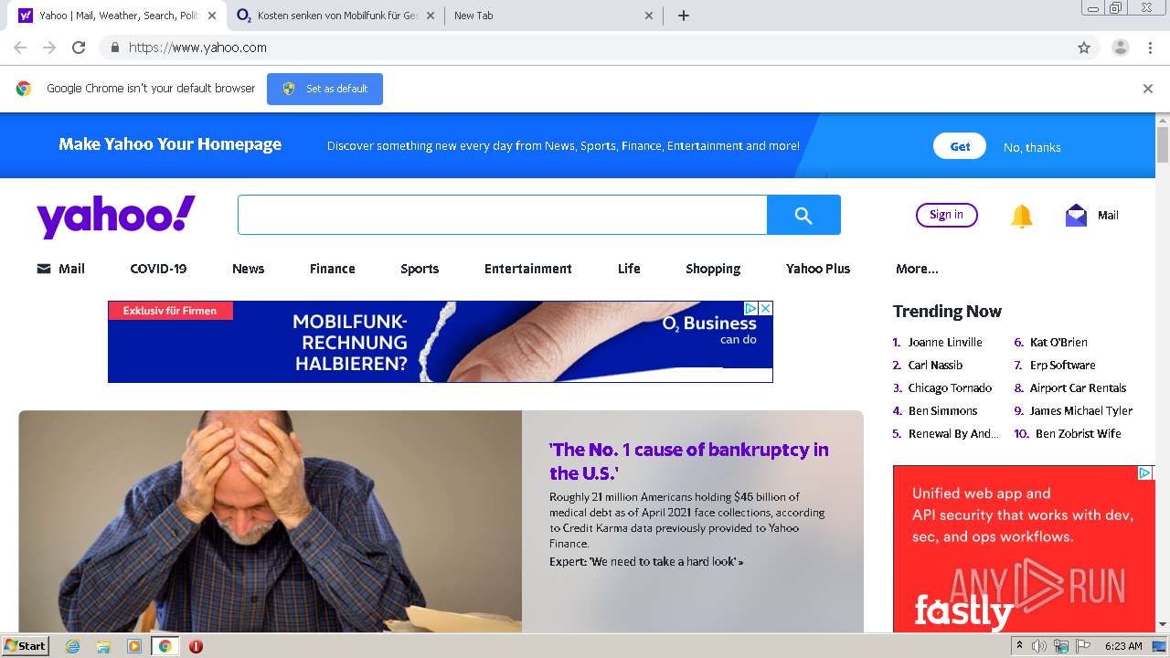Expand the More... navigation menu
This screenshot has width=1170, height=658.
pyautogui.click(x=917, y=269)
